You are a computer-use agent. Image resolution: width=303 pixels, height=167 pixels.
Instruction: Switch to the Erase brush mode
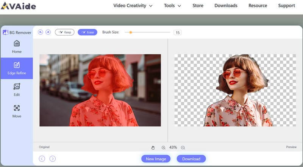87,32
